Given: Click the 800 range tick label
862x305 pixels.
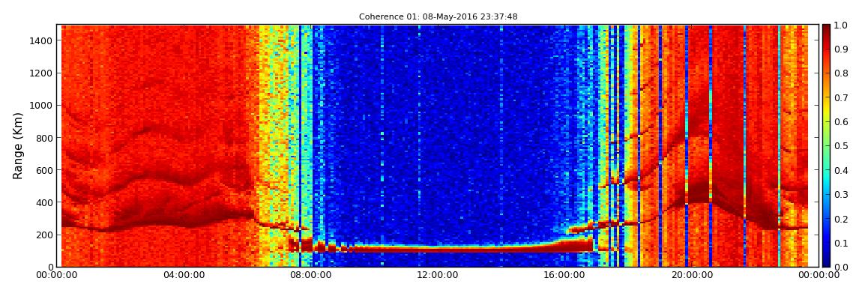Looking at the screenshot, I should (44, 138).
